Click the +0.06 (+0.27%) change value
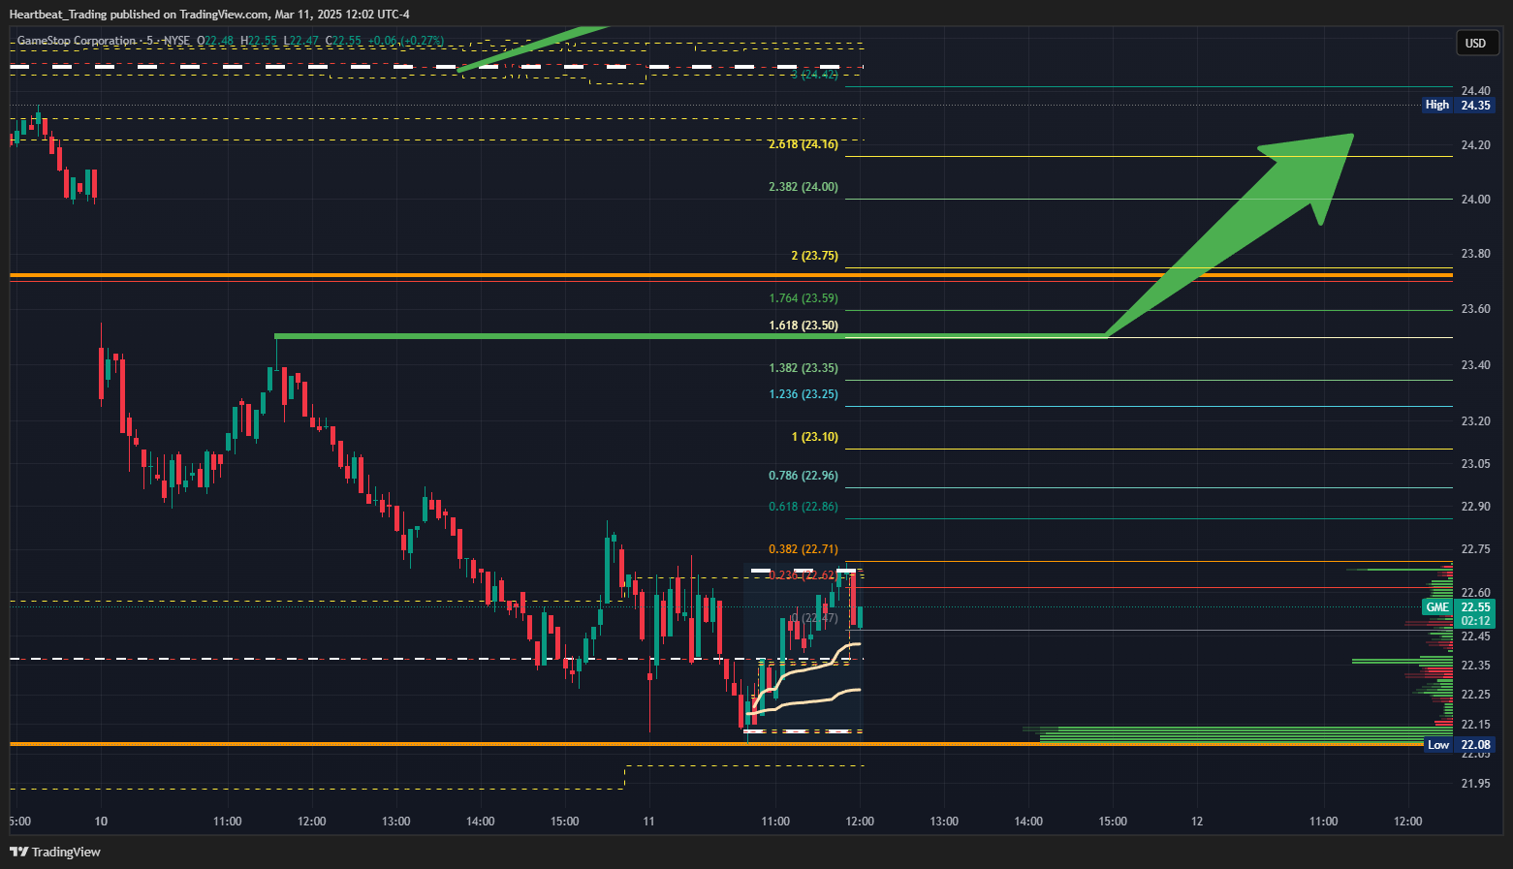This screenshot has width=1513, height=869. click(405, 41)
